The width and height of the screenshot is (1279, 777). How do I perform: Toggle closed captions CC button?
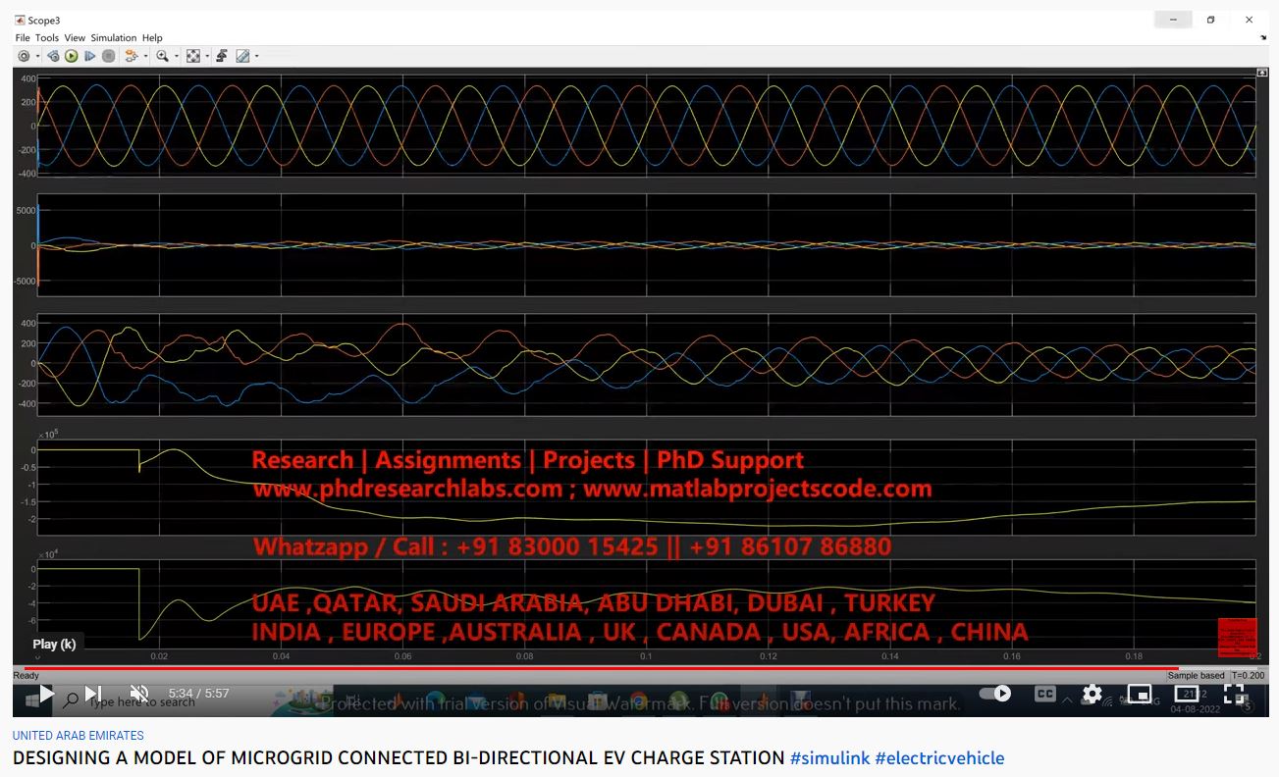click(1045, 694)
